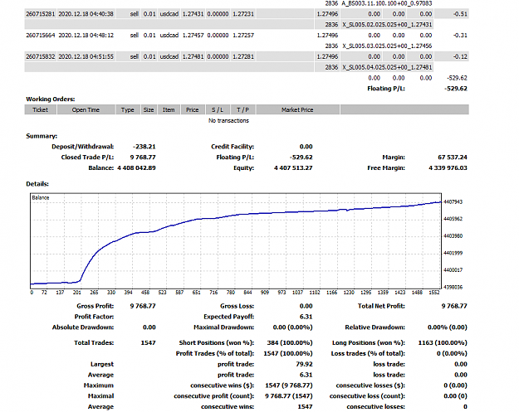Select open time 2020.12.18 04:40:38
The height and width of the screenshot is (412, 519).
[x=86, y=14]
